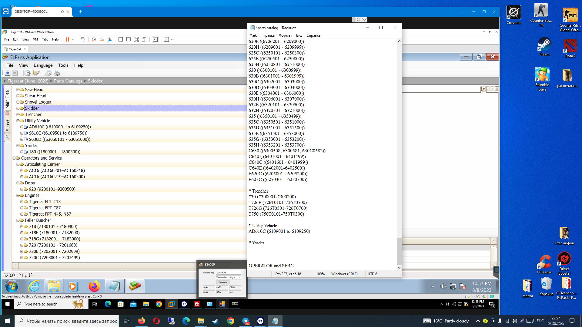This screenshot has height=327, width=582.
Task: Collapse the Feller Buncher tree folder
Action: coord(18,220)
